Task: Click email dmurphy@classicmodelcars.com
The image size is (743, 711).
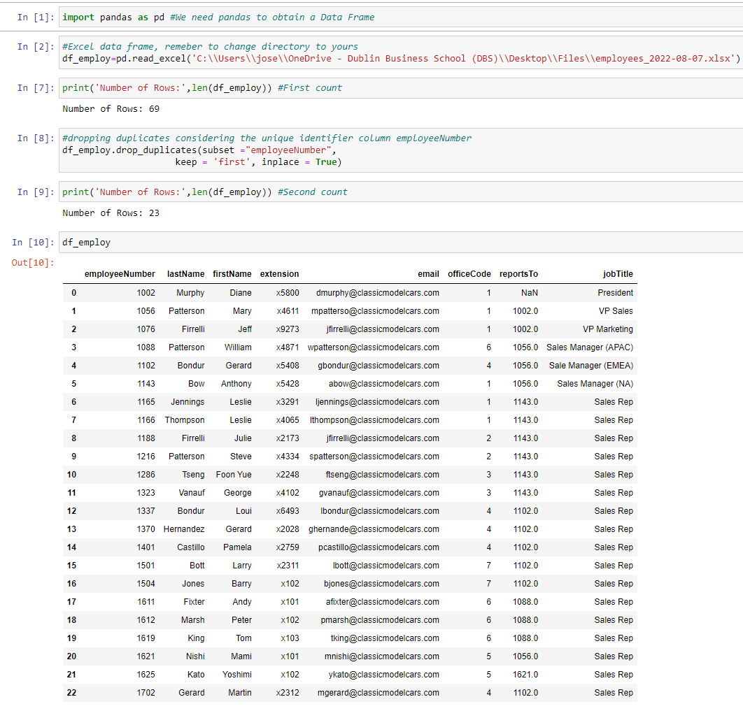Action: coord(378,293)
